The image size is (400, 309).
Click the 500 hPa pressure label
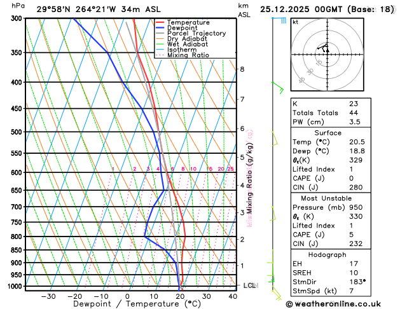pyautogui.click(x=18, y=132)
